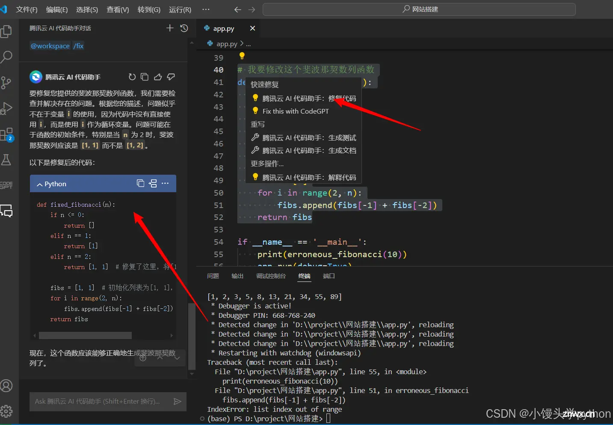Click 'Debugger PIN: 668-768-240' terminal line
This screenshot has width=613, height=425.
pyautogui.click(x=267, y=315)
